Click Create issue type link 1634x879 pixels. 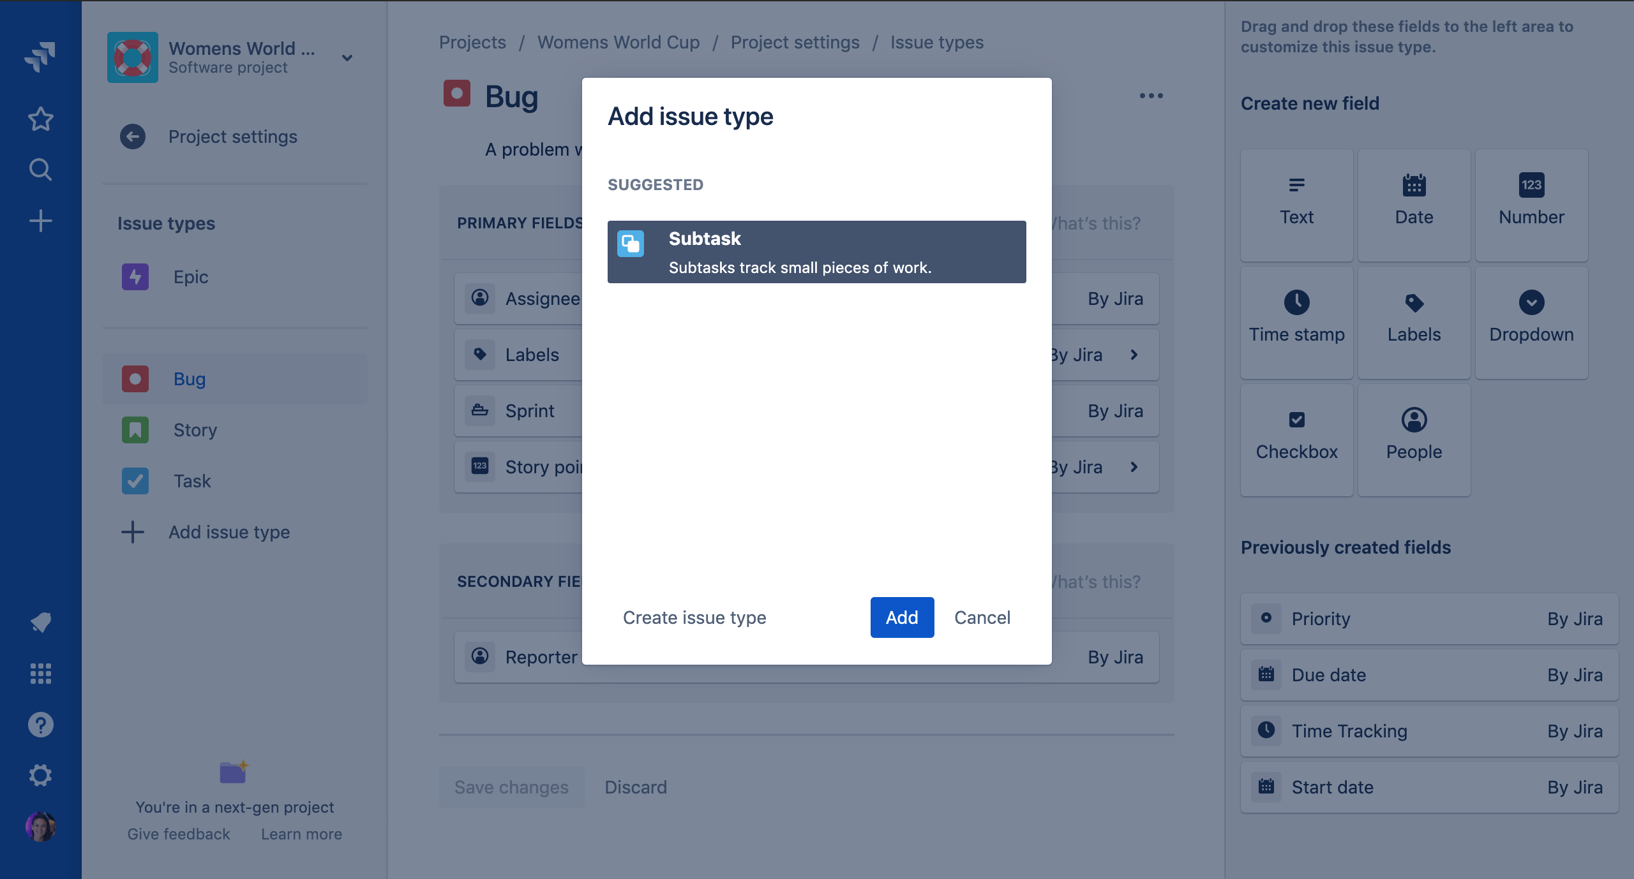click(x=694, y=617)
